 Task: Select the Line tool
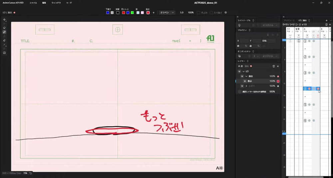coord(4,44)
